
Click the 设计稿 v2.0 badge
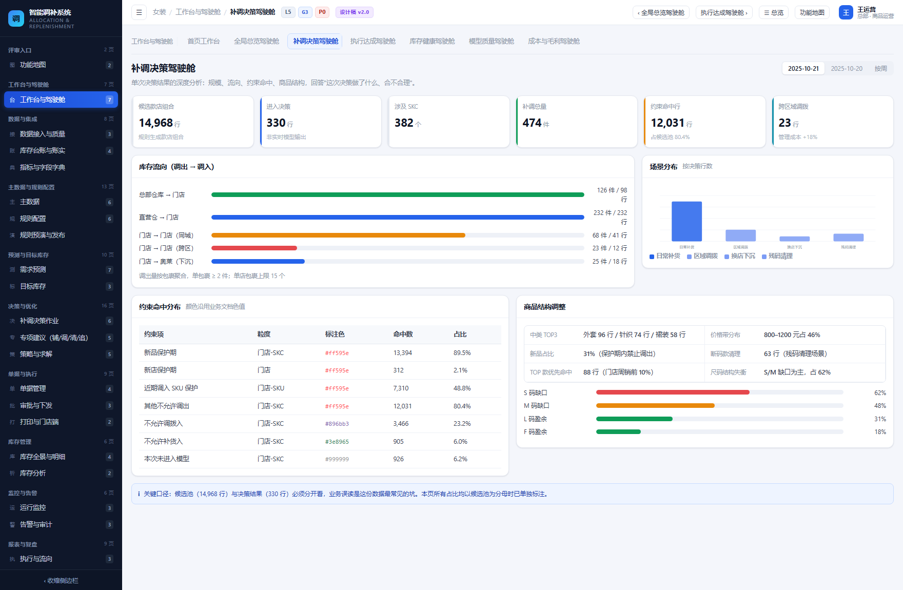coord(355,12)
